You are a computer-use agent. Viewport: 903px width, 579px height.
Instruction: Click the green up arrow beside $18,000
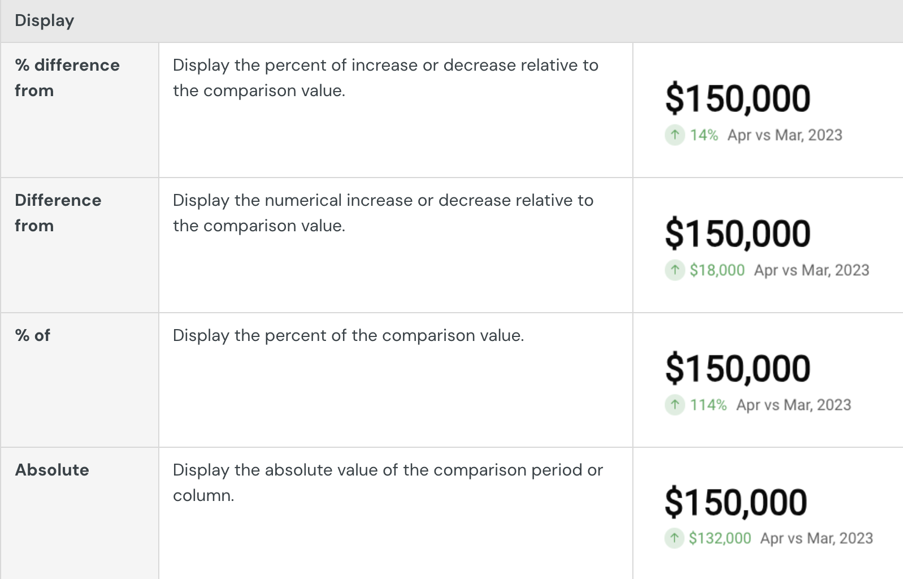tap(675, 270)
